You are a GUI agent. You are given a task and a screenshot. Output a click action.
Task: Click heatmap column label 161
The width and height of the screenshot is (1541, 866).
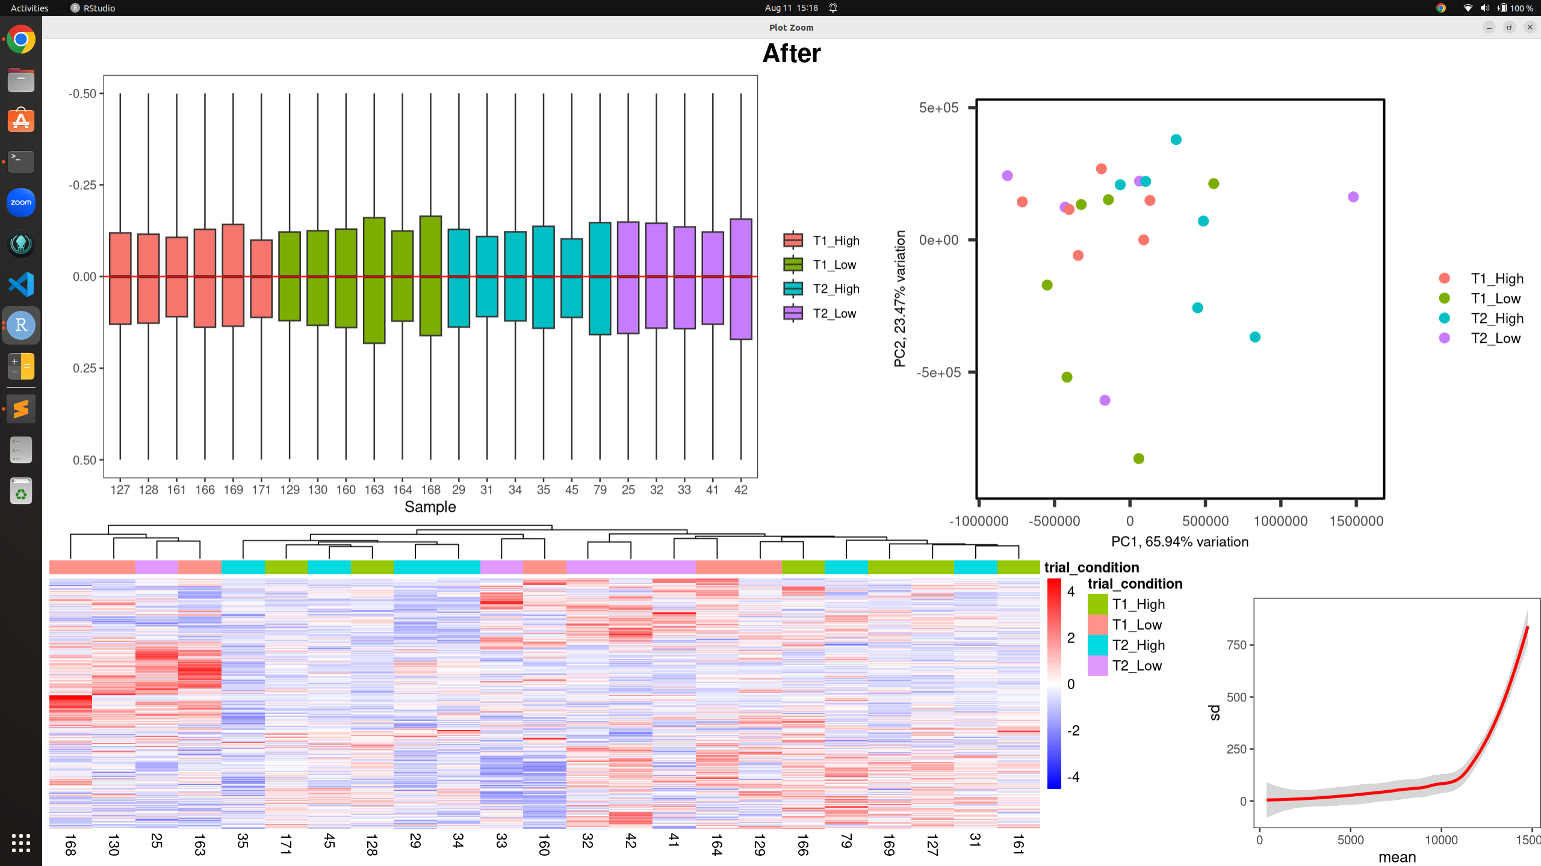1019,844
